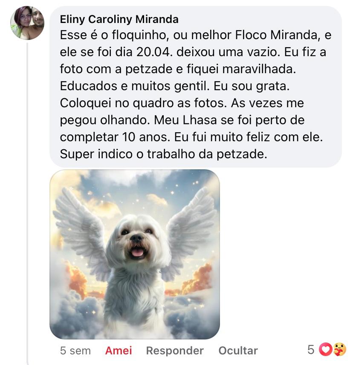353x365 pixels.
Task: View the list of 5 reactions
Action: [x=327, y=349]
